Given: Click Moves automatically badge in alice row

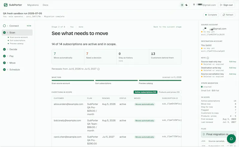Looking at the screenshot, I should click(x=145, y=104).
